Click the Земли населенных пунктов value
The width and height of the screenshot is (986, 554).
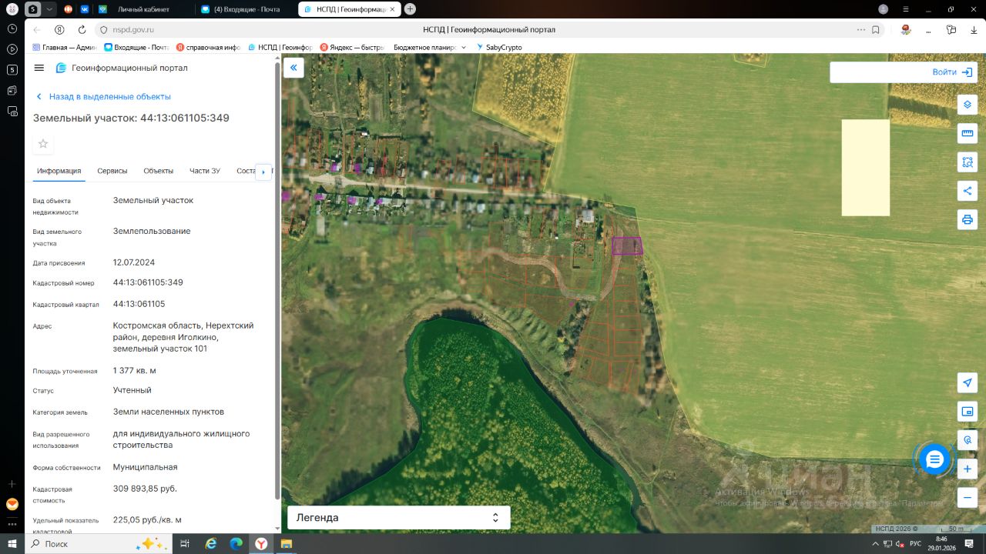[169, 412]
